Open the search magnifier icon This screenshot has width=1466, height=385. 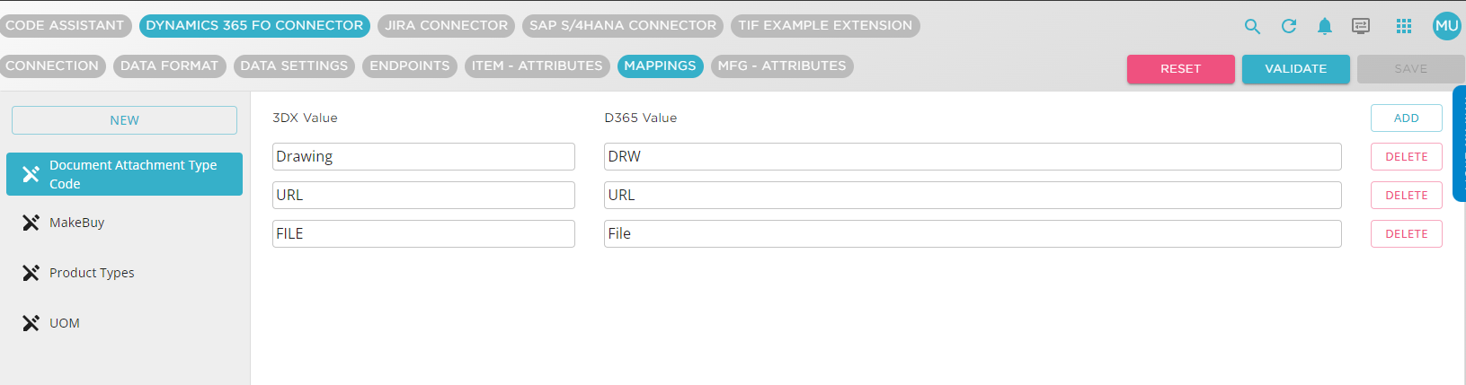pos(1252,26)
